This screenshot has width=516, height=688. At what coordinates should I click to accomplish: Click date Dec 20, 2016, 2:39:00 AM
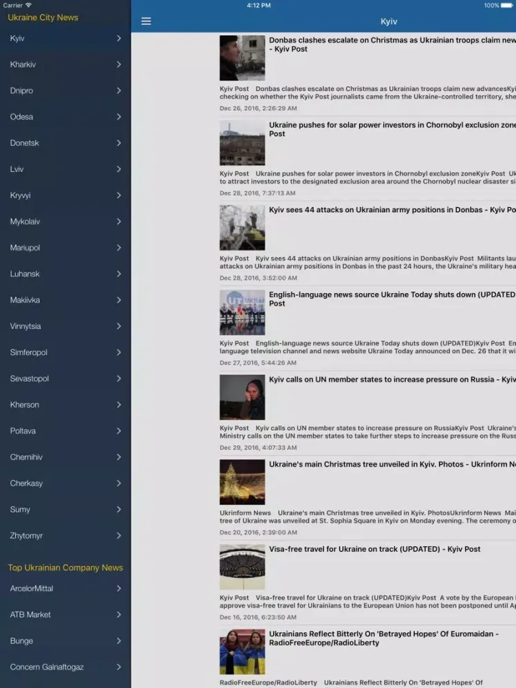pyautogui.click(x=258, y=533)
